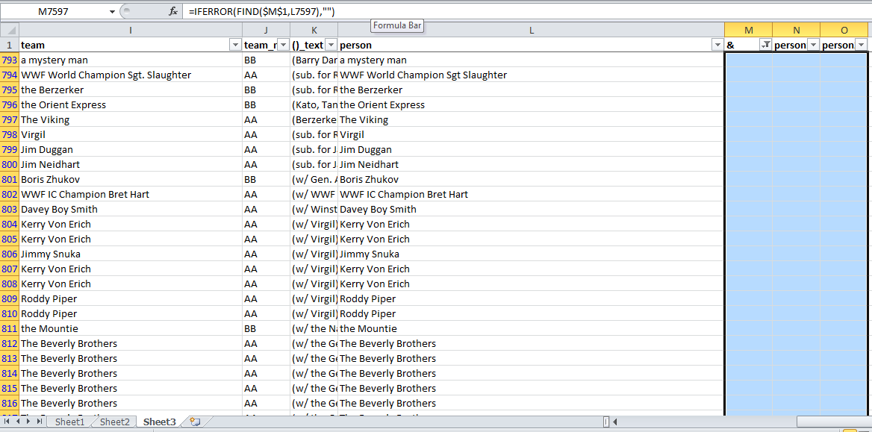Screen dimensions: 872x432
Task: Click person cell 'the Mountie' in column L
Action: [x=531, y=328]
